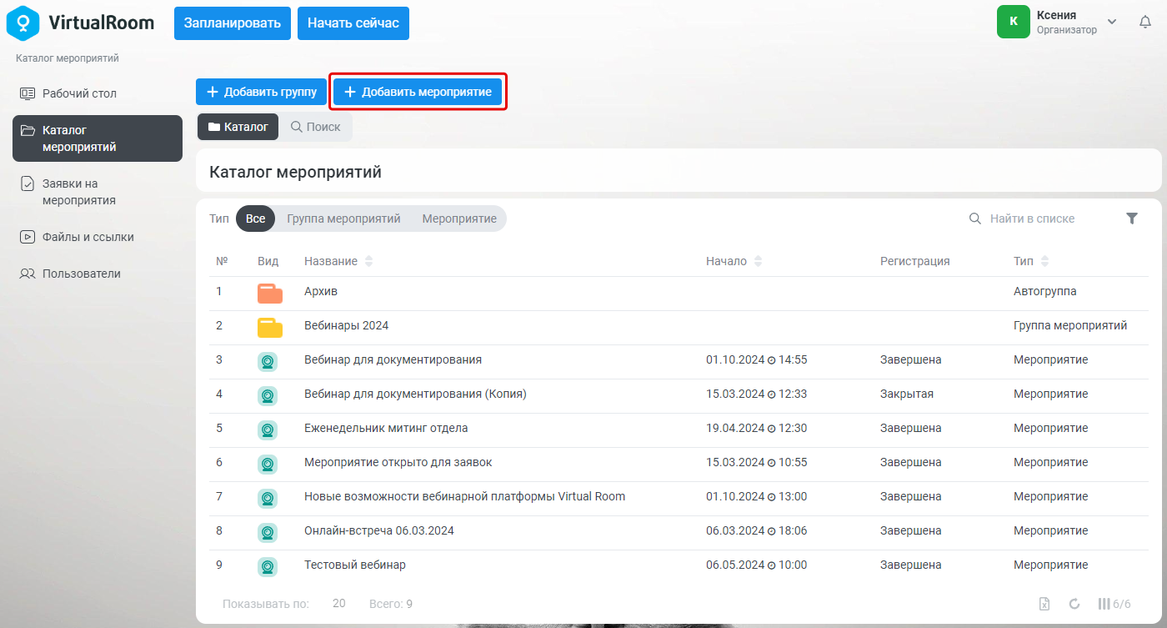Screen dimensions: 1167x628
Task: Sort table by Начало column arrows
Action: click(758, 262)
